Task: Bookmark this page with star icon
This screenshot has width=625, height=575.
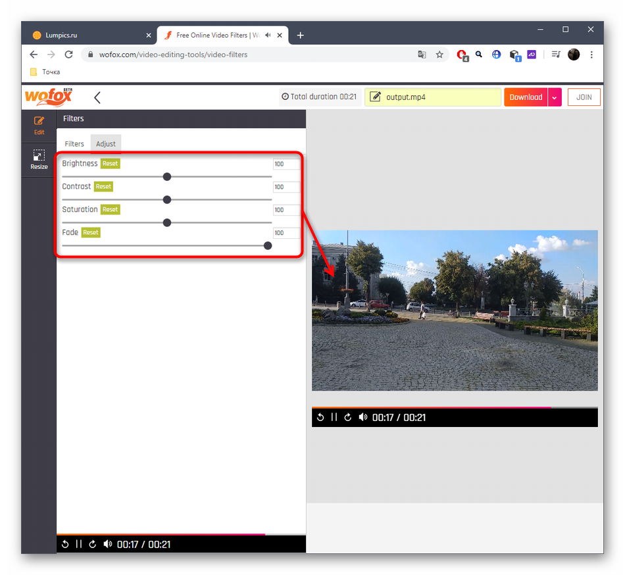Action: coord(439,55)
